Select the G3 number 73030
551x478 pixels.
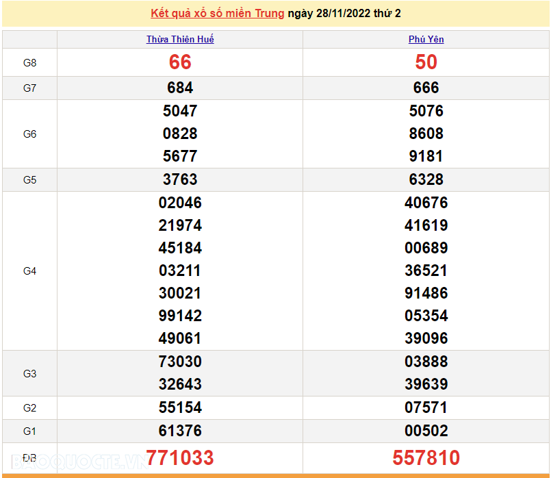tap(180, 362)
